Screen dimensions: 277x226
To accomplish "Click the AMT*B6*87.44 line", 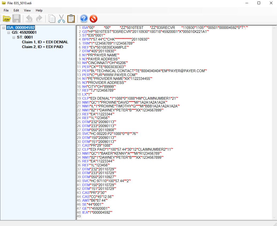I will 95,200.
